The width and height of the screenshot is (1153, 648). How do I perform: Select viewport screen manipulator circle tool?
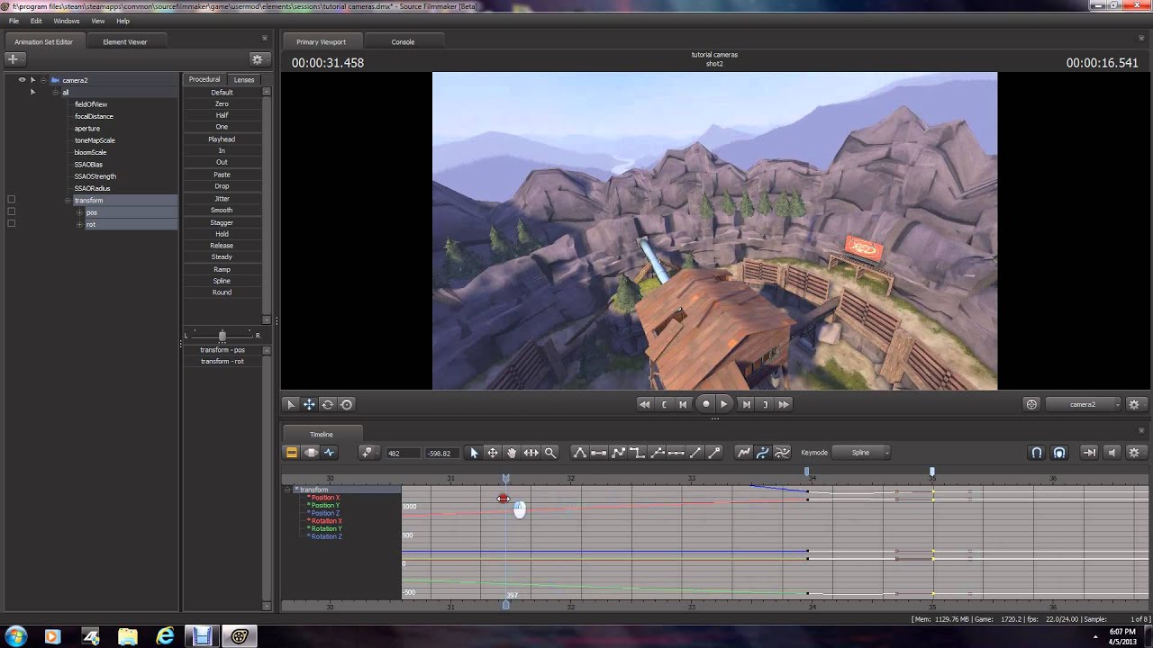(347, 405)
